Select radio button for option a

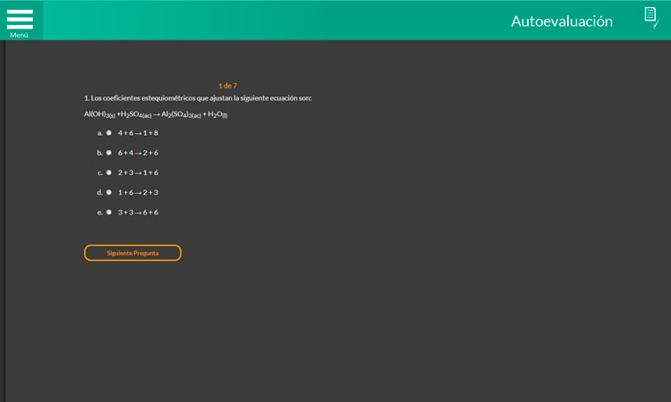pyautogui.click(x=109, y=132)
